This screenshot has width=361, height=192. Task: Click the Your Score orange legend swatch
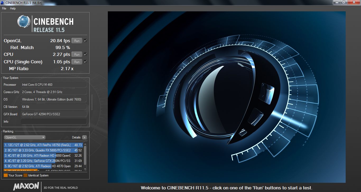(6, 175)
